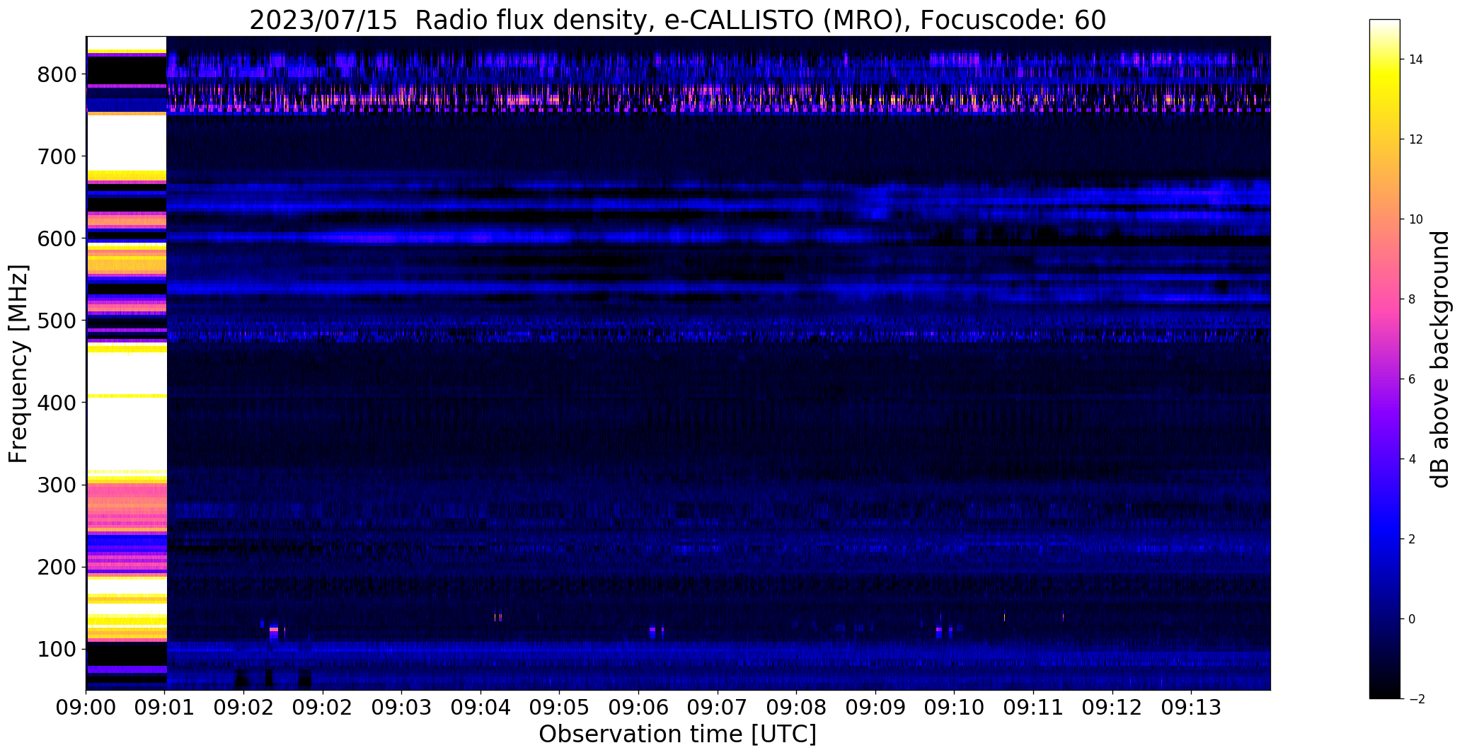Image resolution: width=1462 pixels, height=755 pixels.
Task: Click the colorbar tick value 2
Action: (x=1412, y=539)
